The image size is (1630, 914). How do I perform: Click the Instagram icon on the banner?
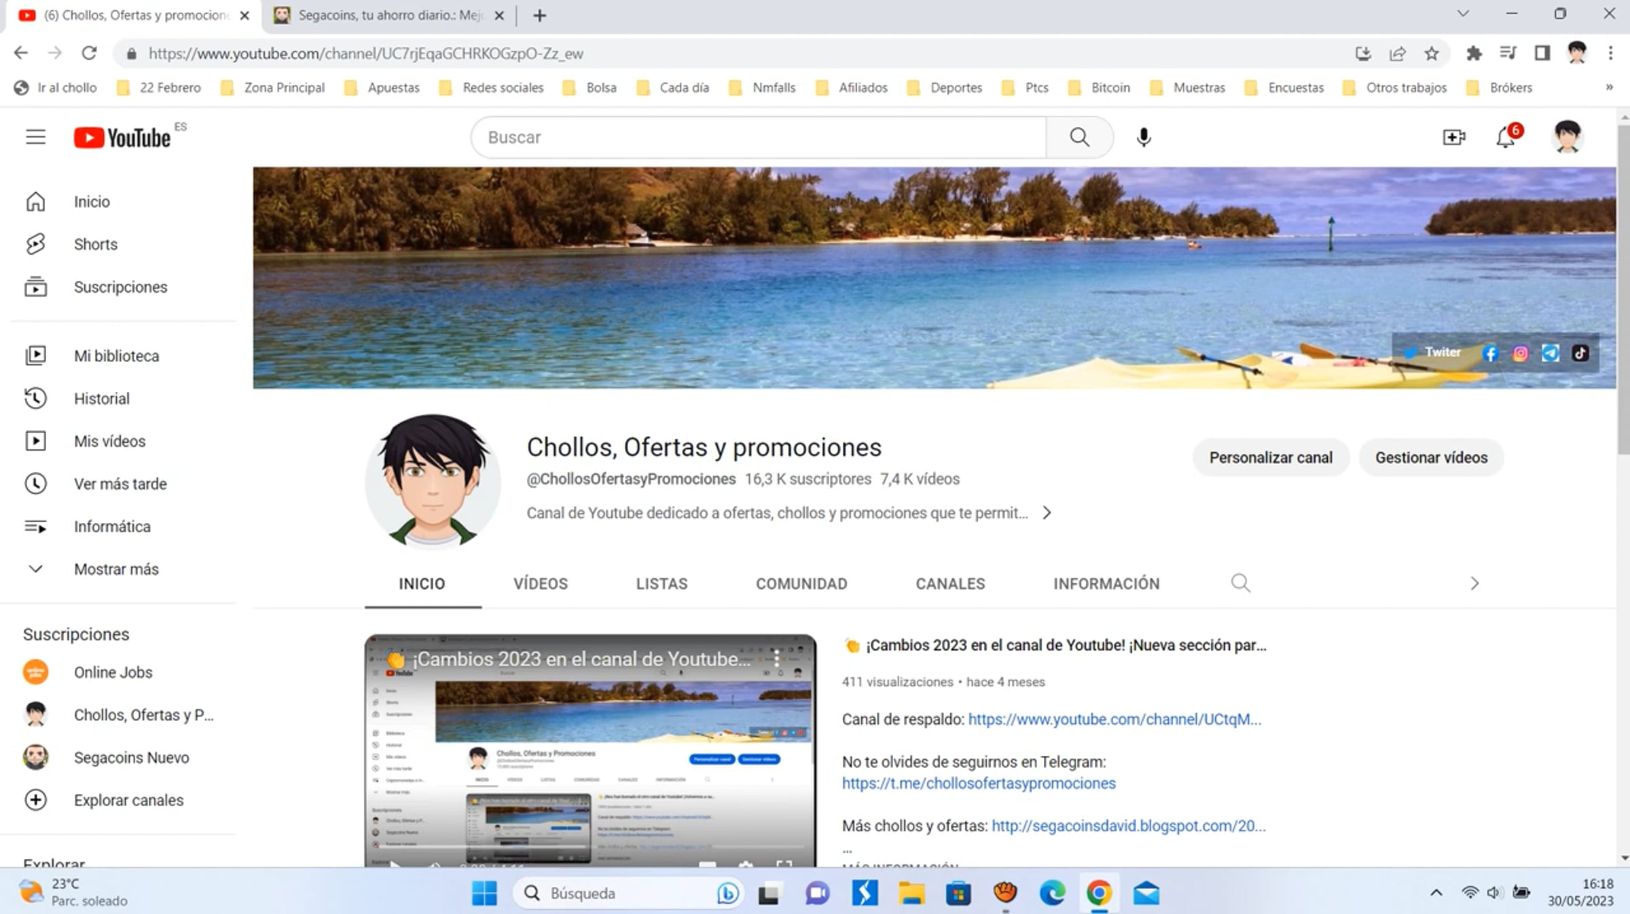coord(1521,353)
